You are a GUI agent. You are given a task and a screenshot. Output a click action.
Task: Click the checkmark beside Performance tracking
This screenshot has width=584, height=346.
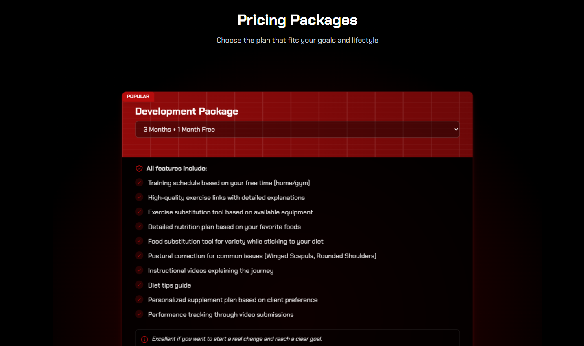pos(139,314)
